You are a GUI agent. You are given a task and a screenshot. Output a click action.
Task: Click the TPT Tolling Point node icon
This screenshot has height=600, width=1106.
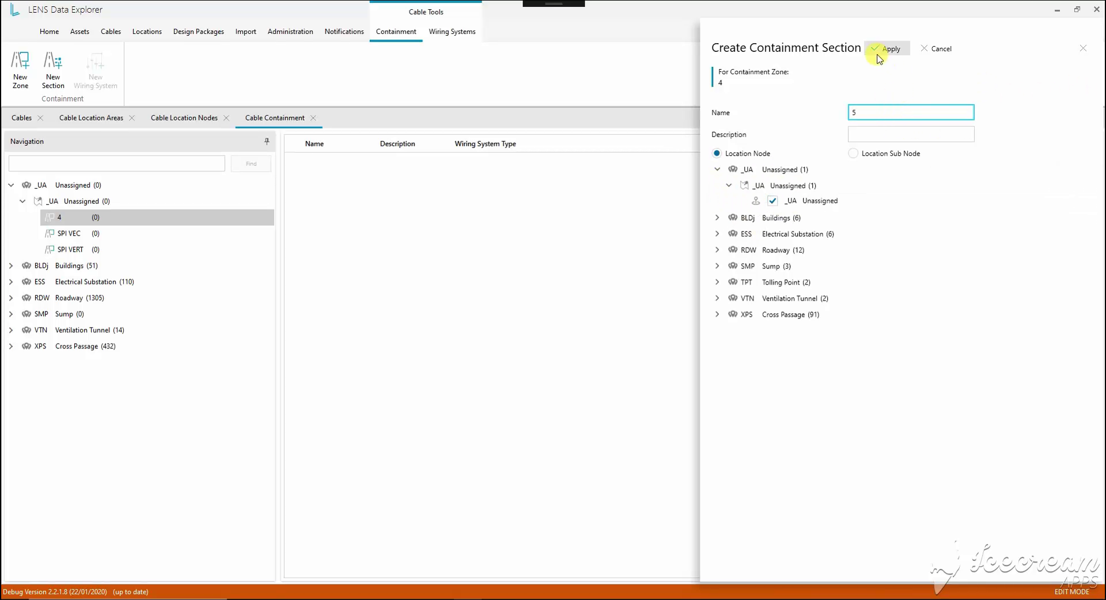[733, 282]
